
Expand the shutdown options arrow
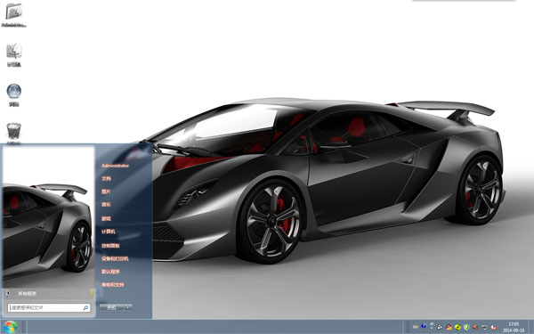click(x=128, y=308)
